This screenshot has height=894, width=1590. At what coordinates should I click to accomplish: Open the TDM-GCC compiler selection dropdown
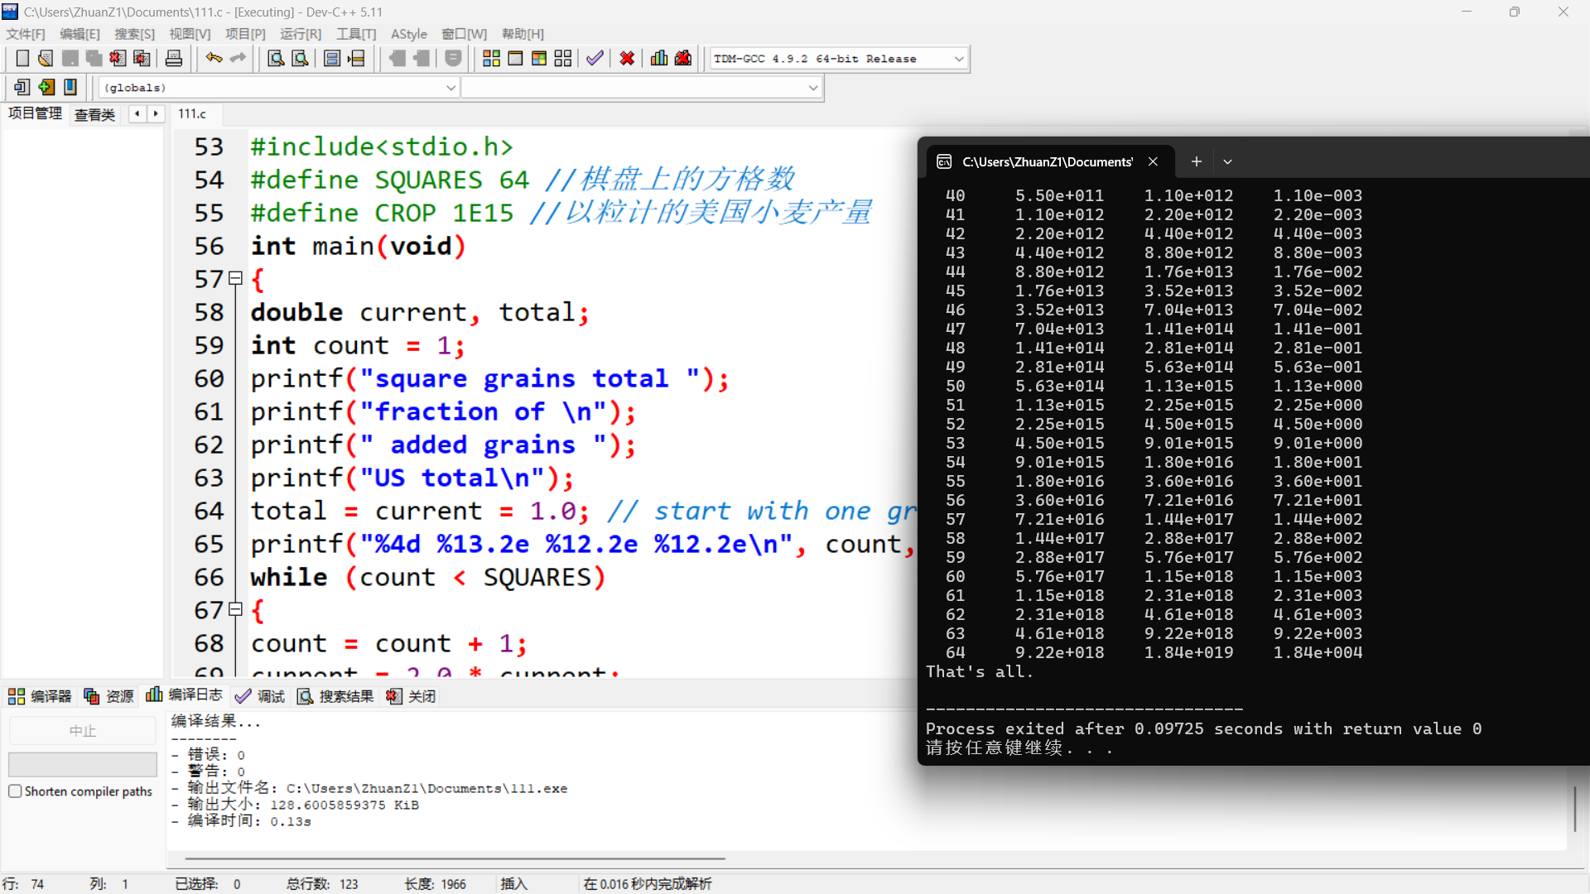point(959,59)
